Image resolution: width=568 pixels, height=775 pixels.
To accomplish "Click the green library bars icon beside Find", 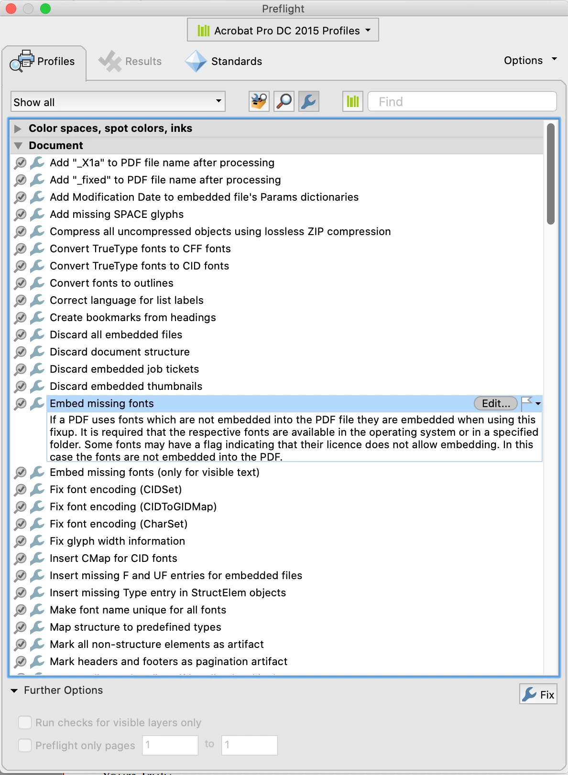I will click(353, 101).
